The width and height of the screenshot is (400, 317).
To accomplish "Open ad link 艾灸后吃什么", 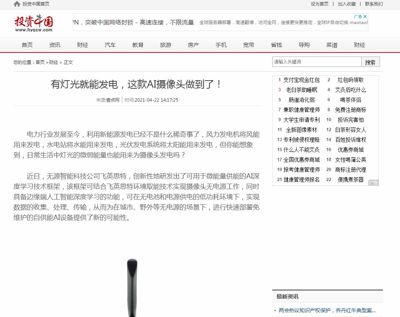I will click(351, 90).
